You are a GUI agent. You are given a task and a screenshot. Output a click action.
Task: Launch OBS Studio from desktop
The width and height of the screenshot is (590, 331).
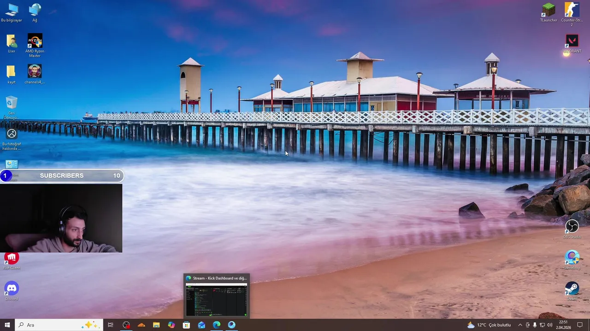click(572, 229)
